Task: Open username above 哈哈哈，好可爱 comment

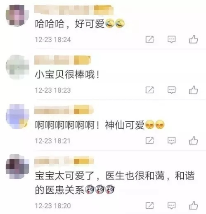Action: tap(74, 10)
